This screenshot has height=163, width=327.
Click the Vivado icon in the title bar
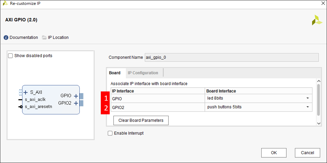[5, 3]
